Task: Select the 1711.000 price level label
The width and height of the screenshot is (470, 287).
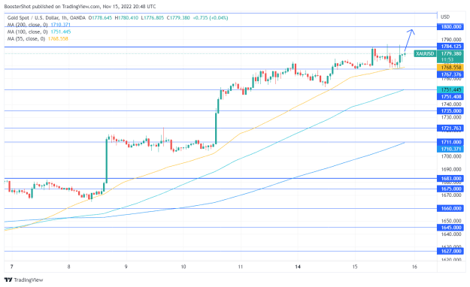Action: [x=450, y=142]
